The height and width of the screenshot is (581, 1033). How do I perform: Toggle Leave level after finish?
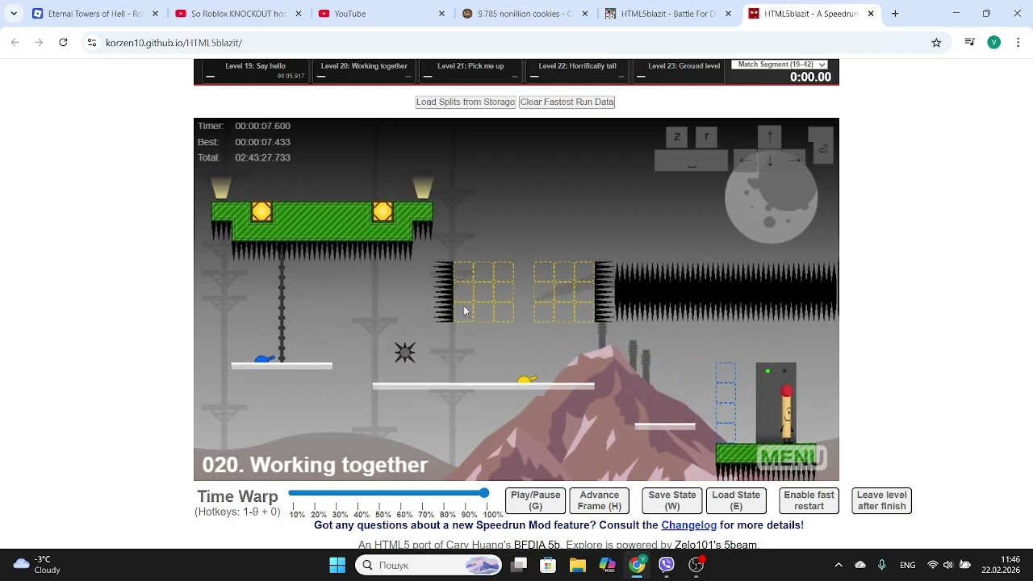tap(881, 501)
